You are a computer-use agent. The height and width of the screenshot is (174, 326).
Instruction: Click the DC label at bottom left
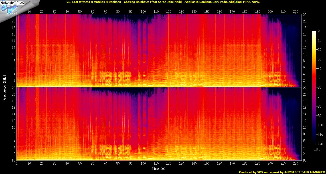tap(13, 160)
